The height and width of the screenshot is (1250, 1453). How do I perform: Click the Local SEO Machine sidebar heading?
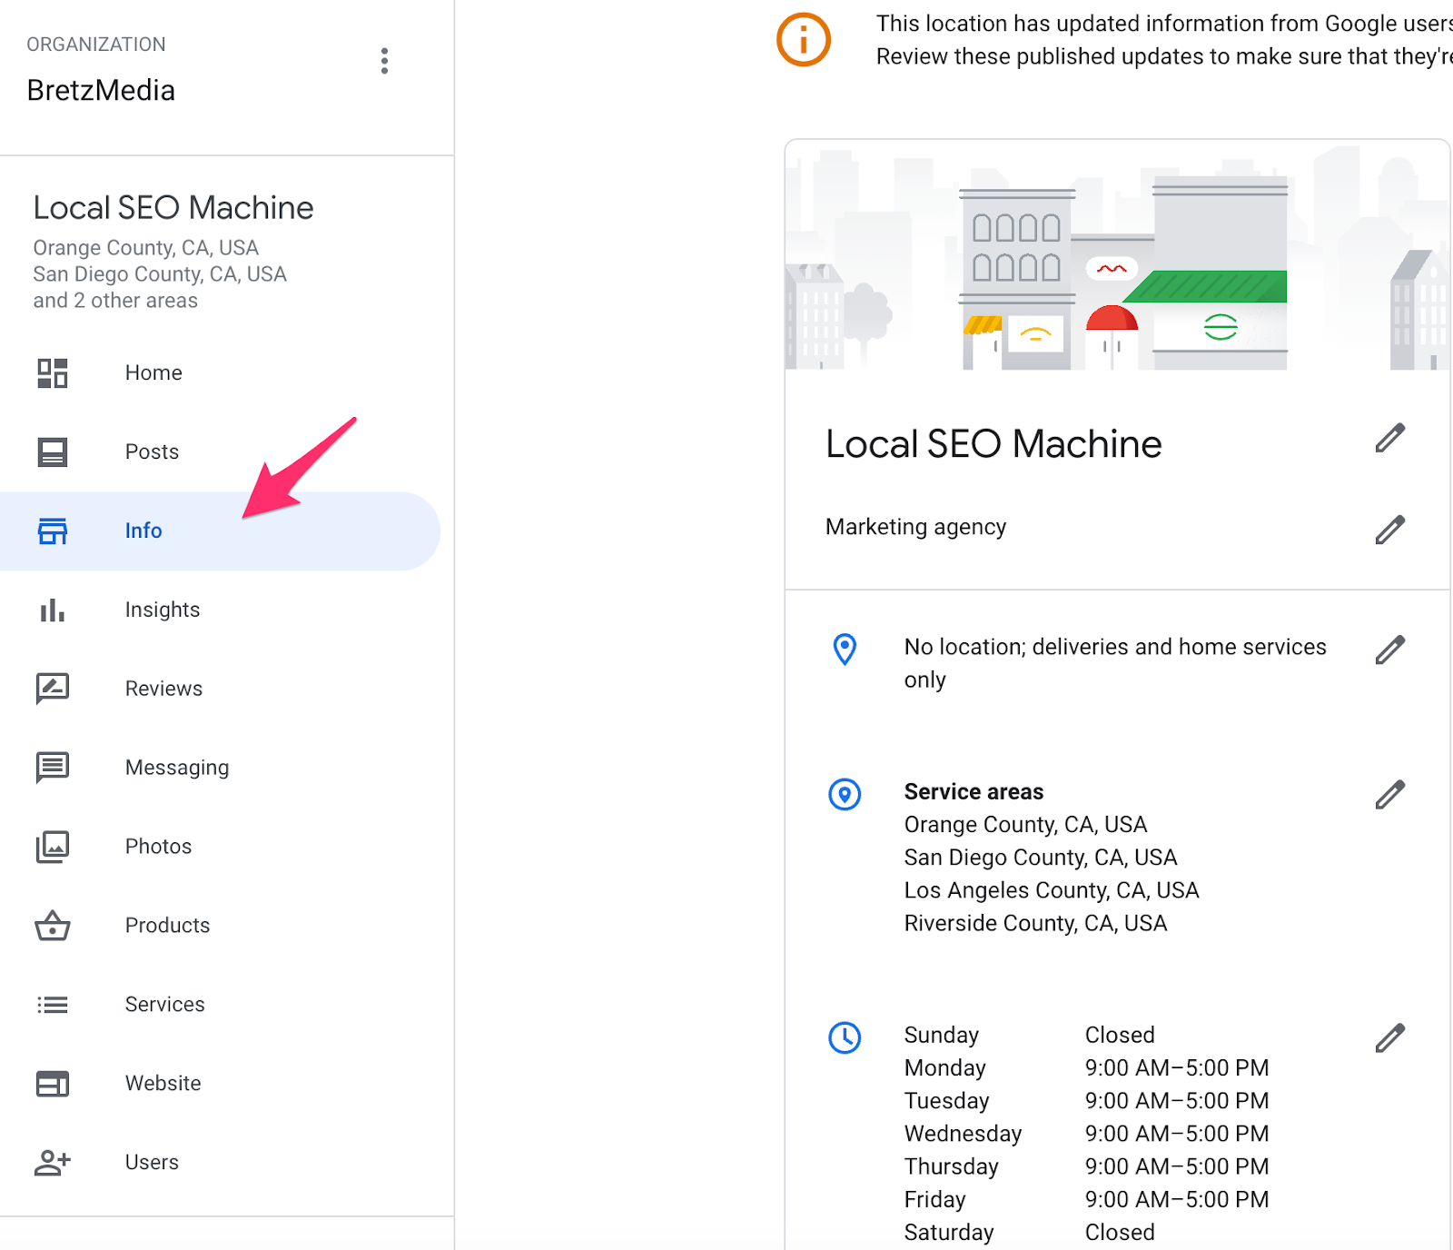(173, 208)
